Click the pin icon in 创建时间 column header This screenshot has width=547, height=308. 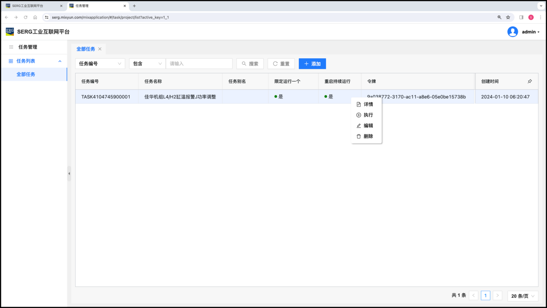tap(530, 81)
